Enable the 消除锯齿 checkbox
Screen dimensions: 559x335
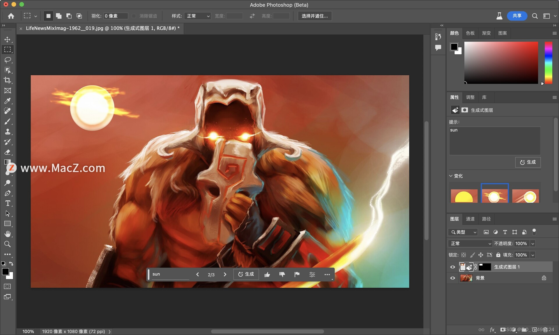pos(134,16)
